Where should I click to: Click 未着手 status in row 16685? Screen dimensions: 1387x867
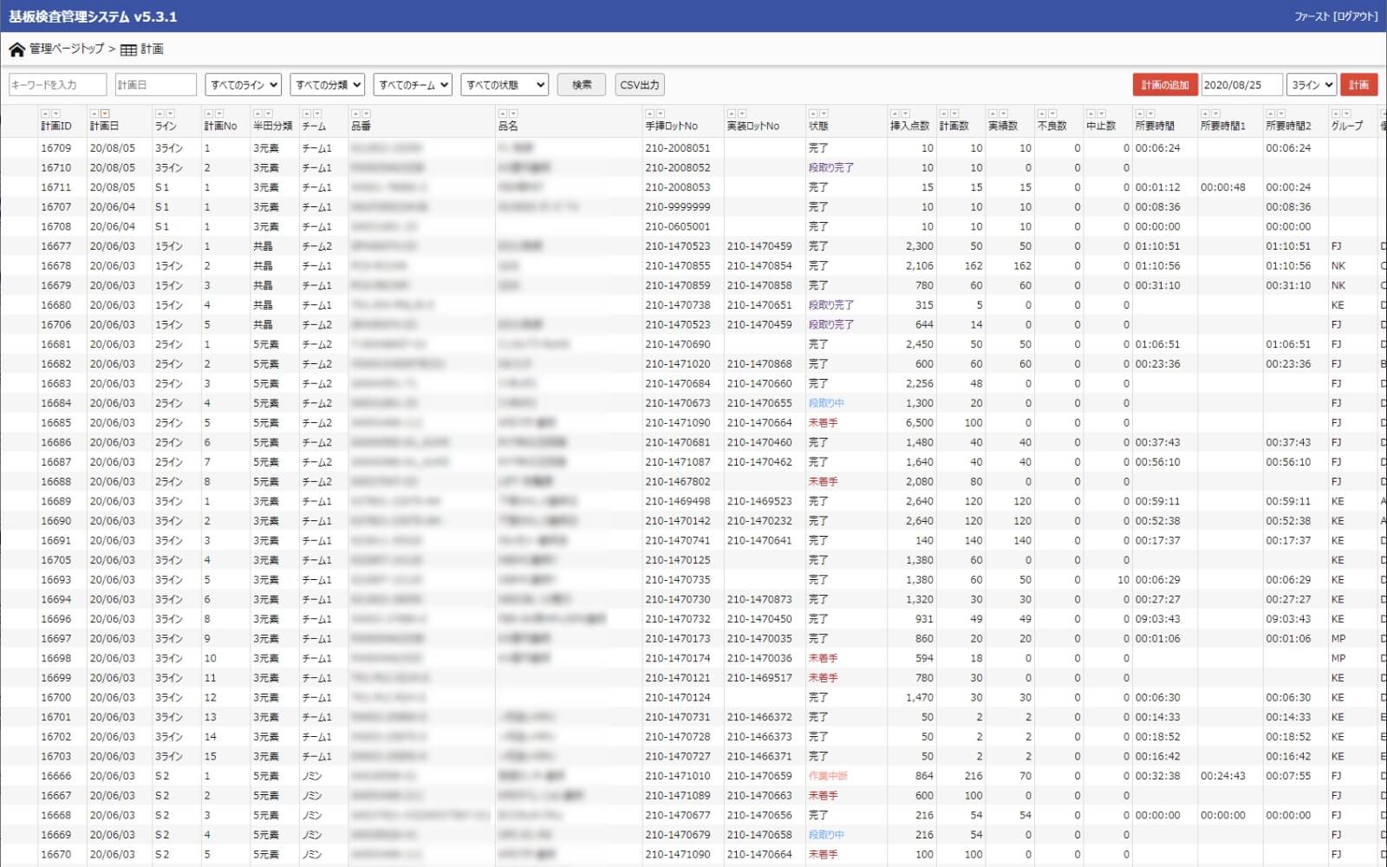(823, 423)
